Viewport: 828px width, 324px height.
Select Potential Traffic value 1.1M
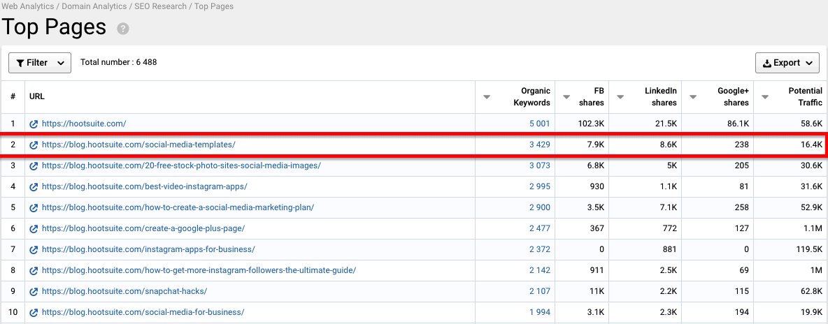pos(813,228)
